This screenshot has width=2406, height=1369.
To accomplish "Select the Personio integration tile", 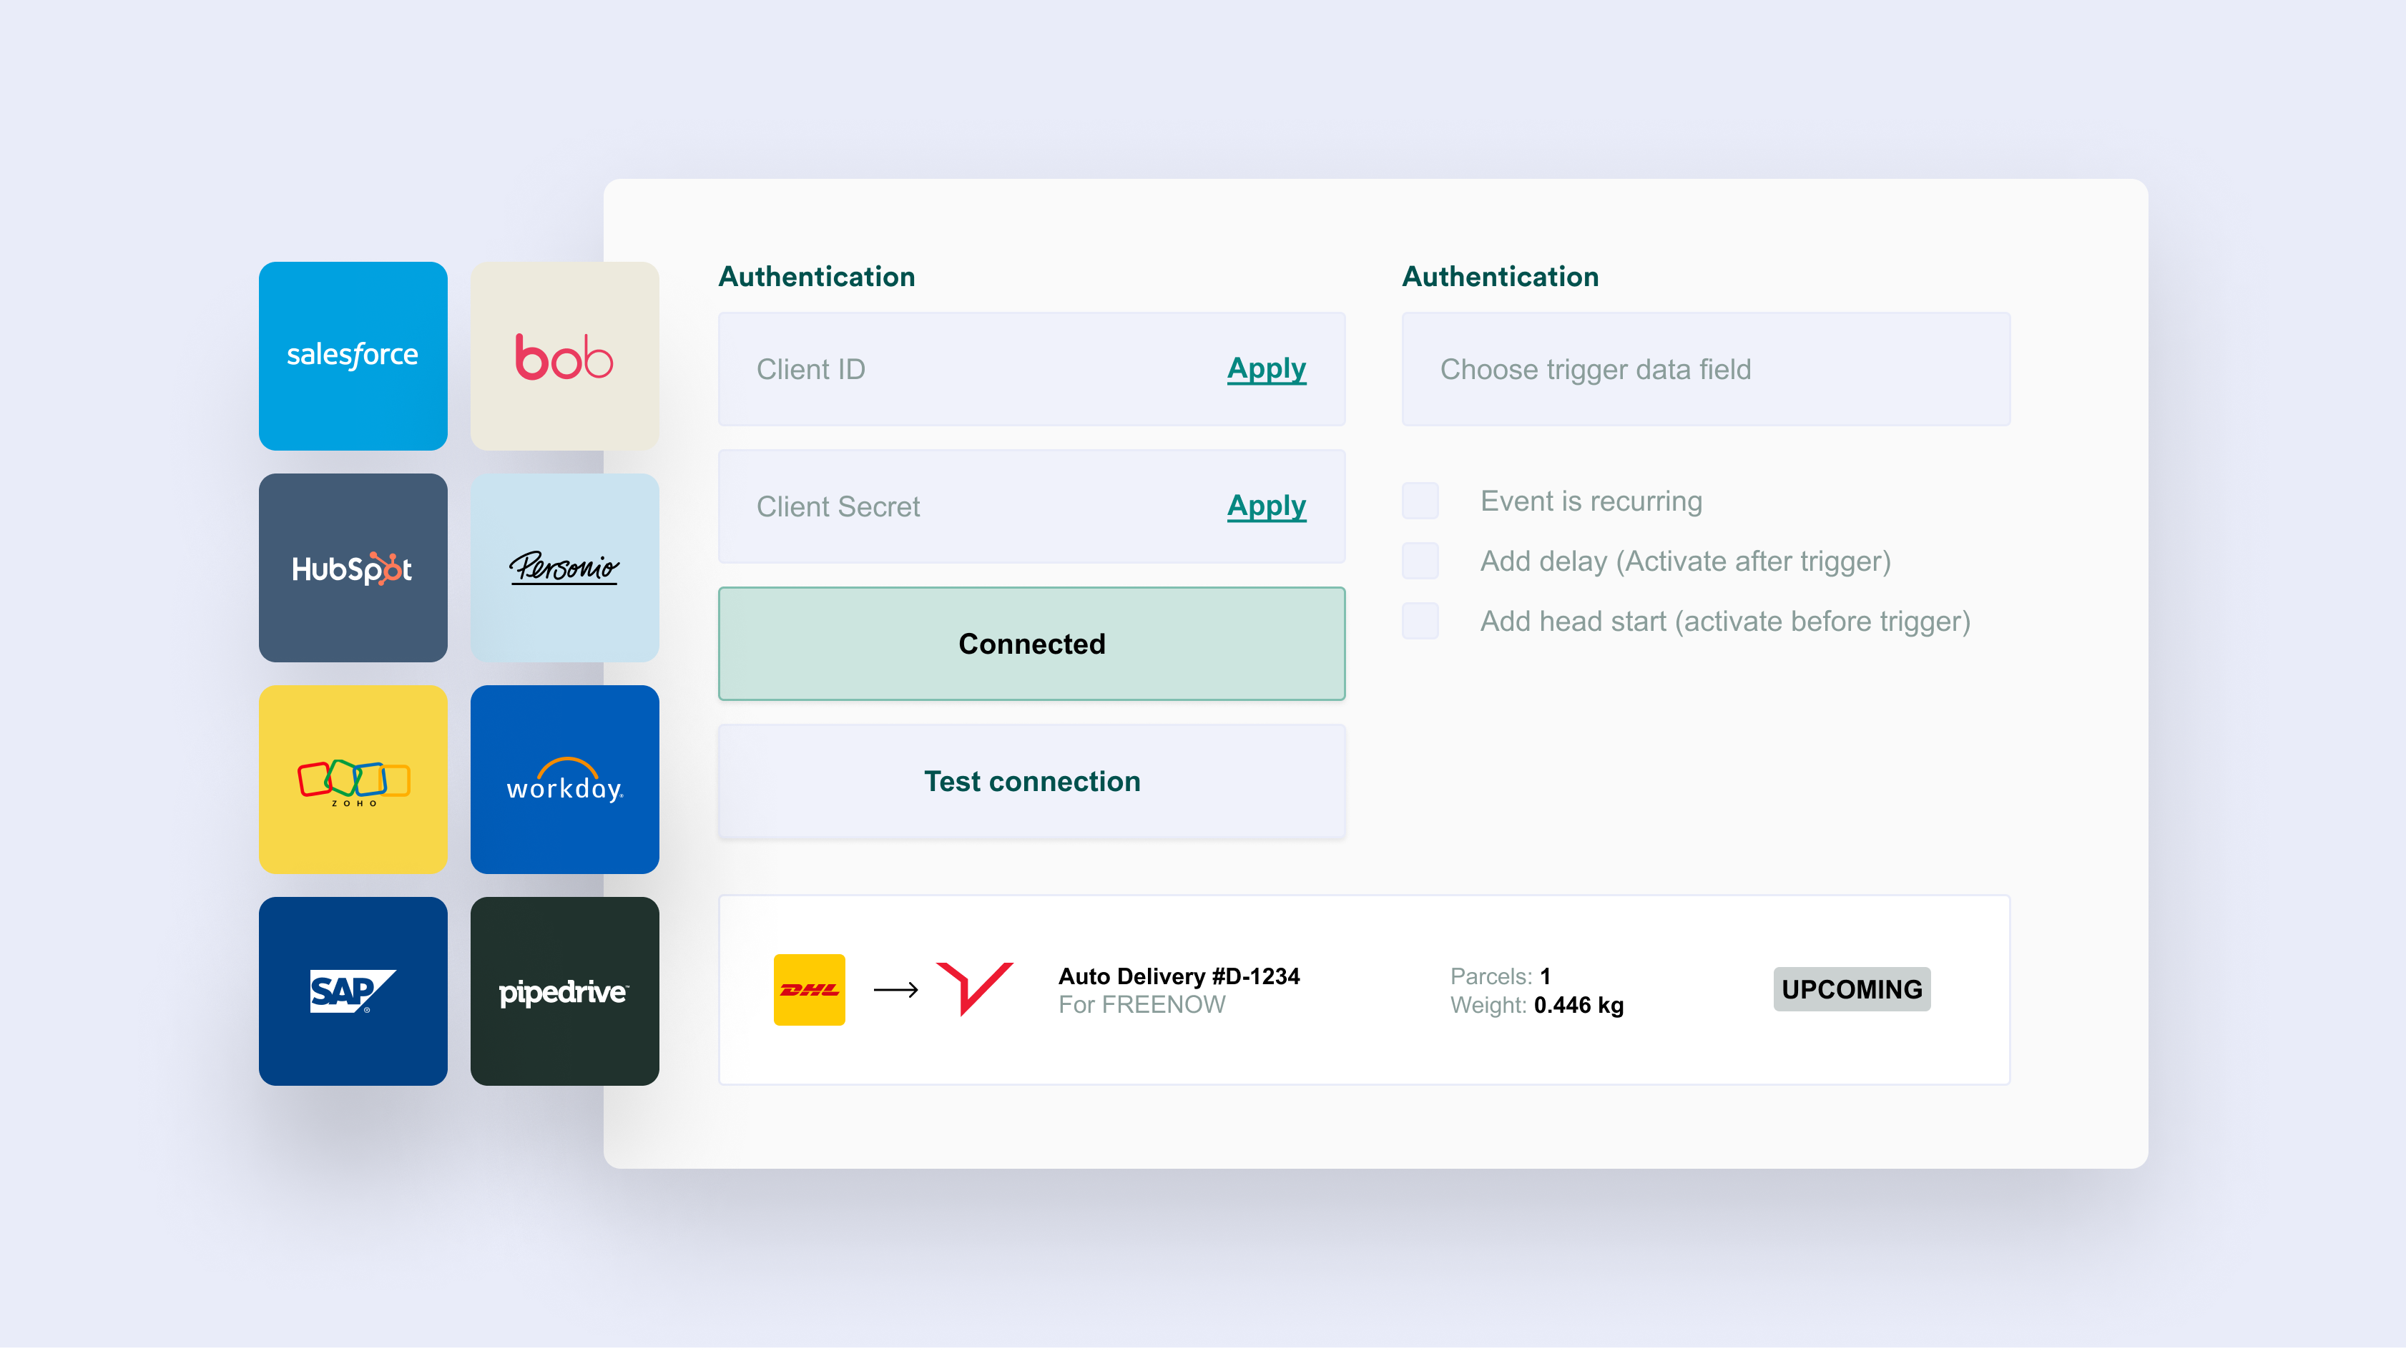I will click(564, 567).
